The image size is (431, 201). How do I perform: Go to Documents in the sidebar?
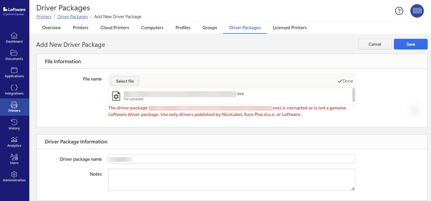tap(14, 55)
